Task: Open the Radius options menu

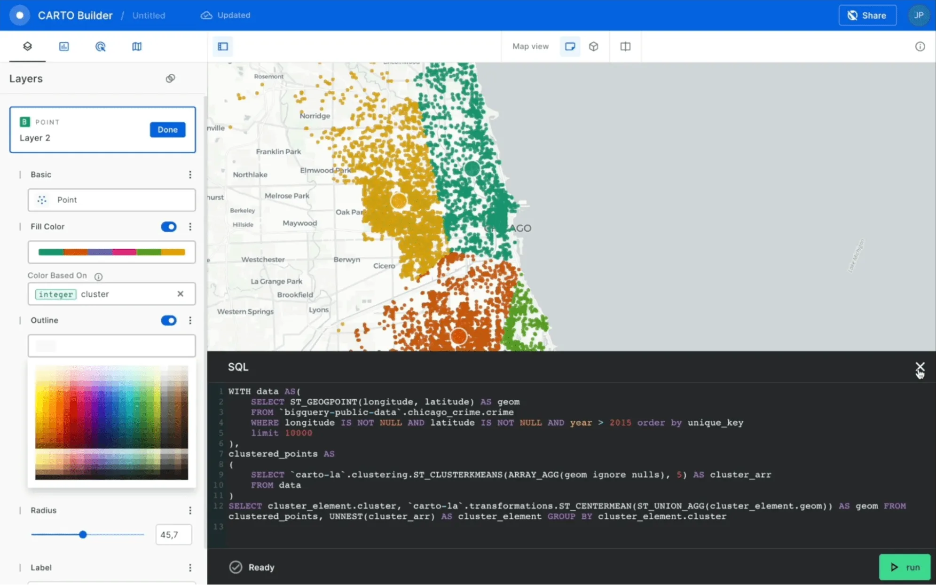Action: (x=190, y=510)
